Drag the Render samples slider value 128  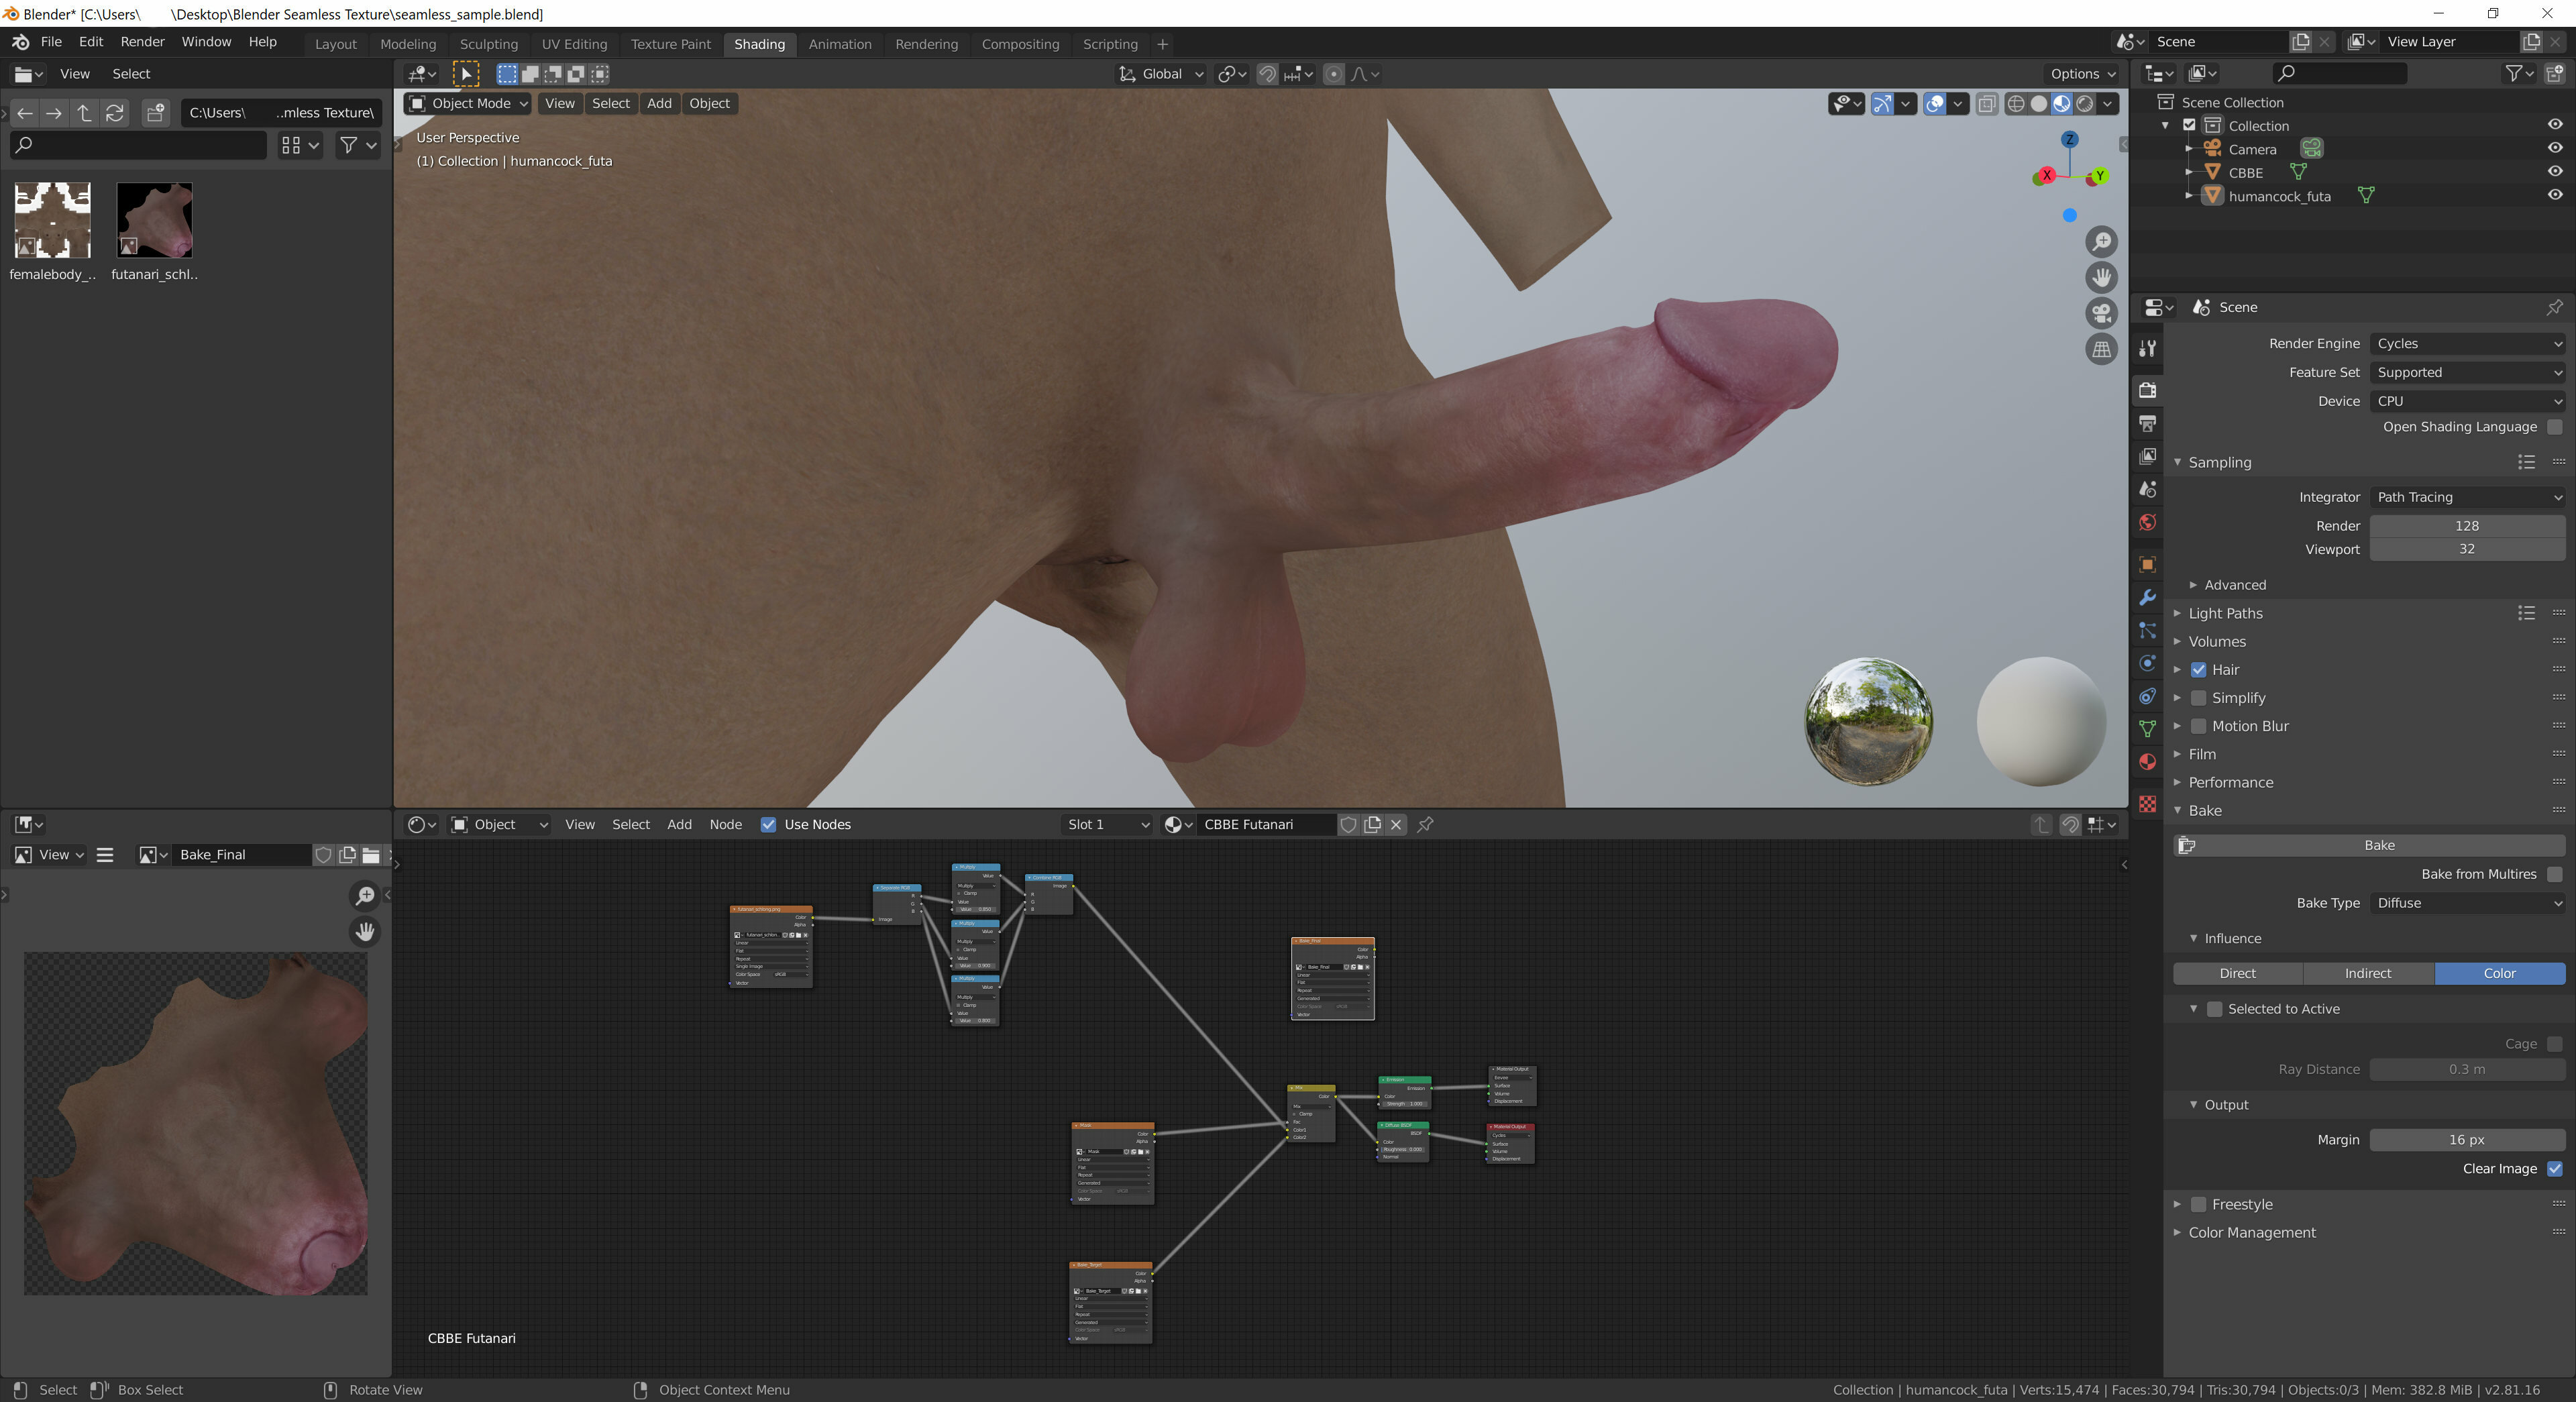(2467, 525)
